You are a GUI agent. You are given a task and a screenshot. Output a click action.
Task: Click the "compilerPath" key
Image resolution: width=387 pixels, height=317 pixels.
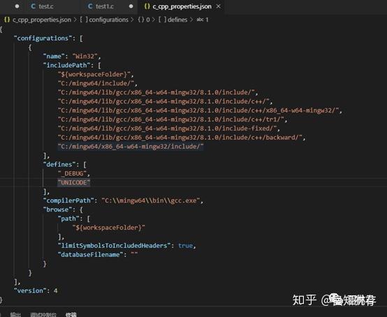click(68, 200)
